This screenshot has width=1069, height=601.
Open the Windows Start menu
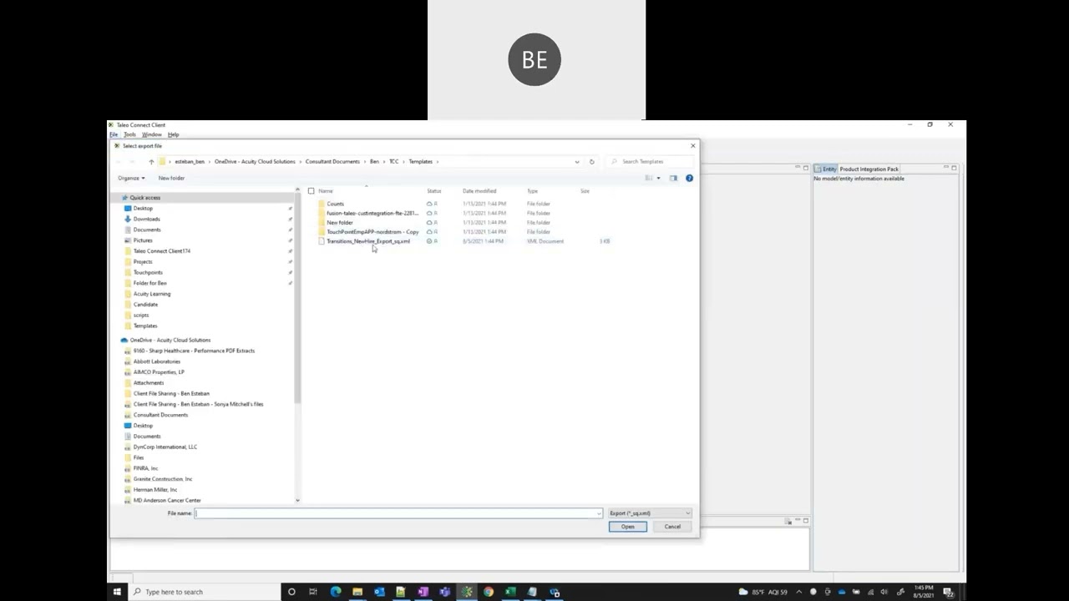(117, 592)
